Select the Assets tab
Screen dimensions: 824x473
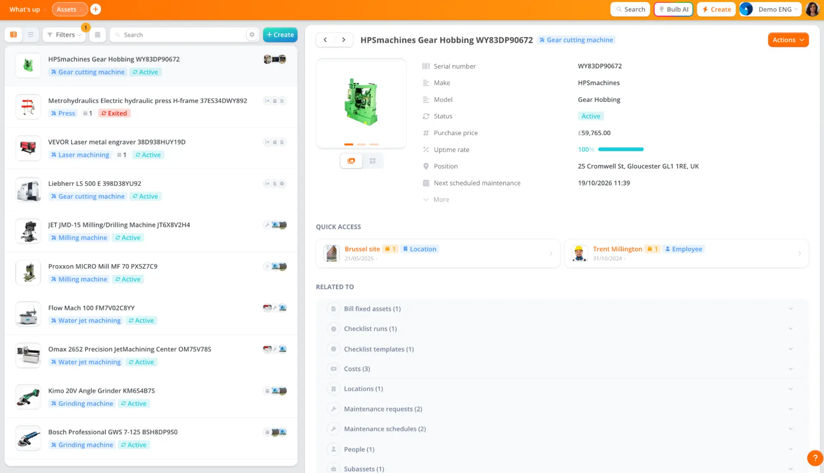[x=67, y=9]
